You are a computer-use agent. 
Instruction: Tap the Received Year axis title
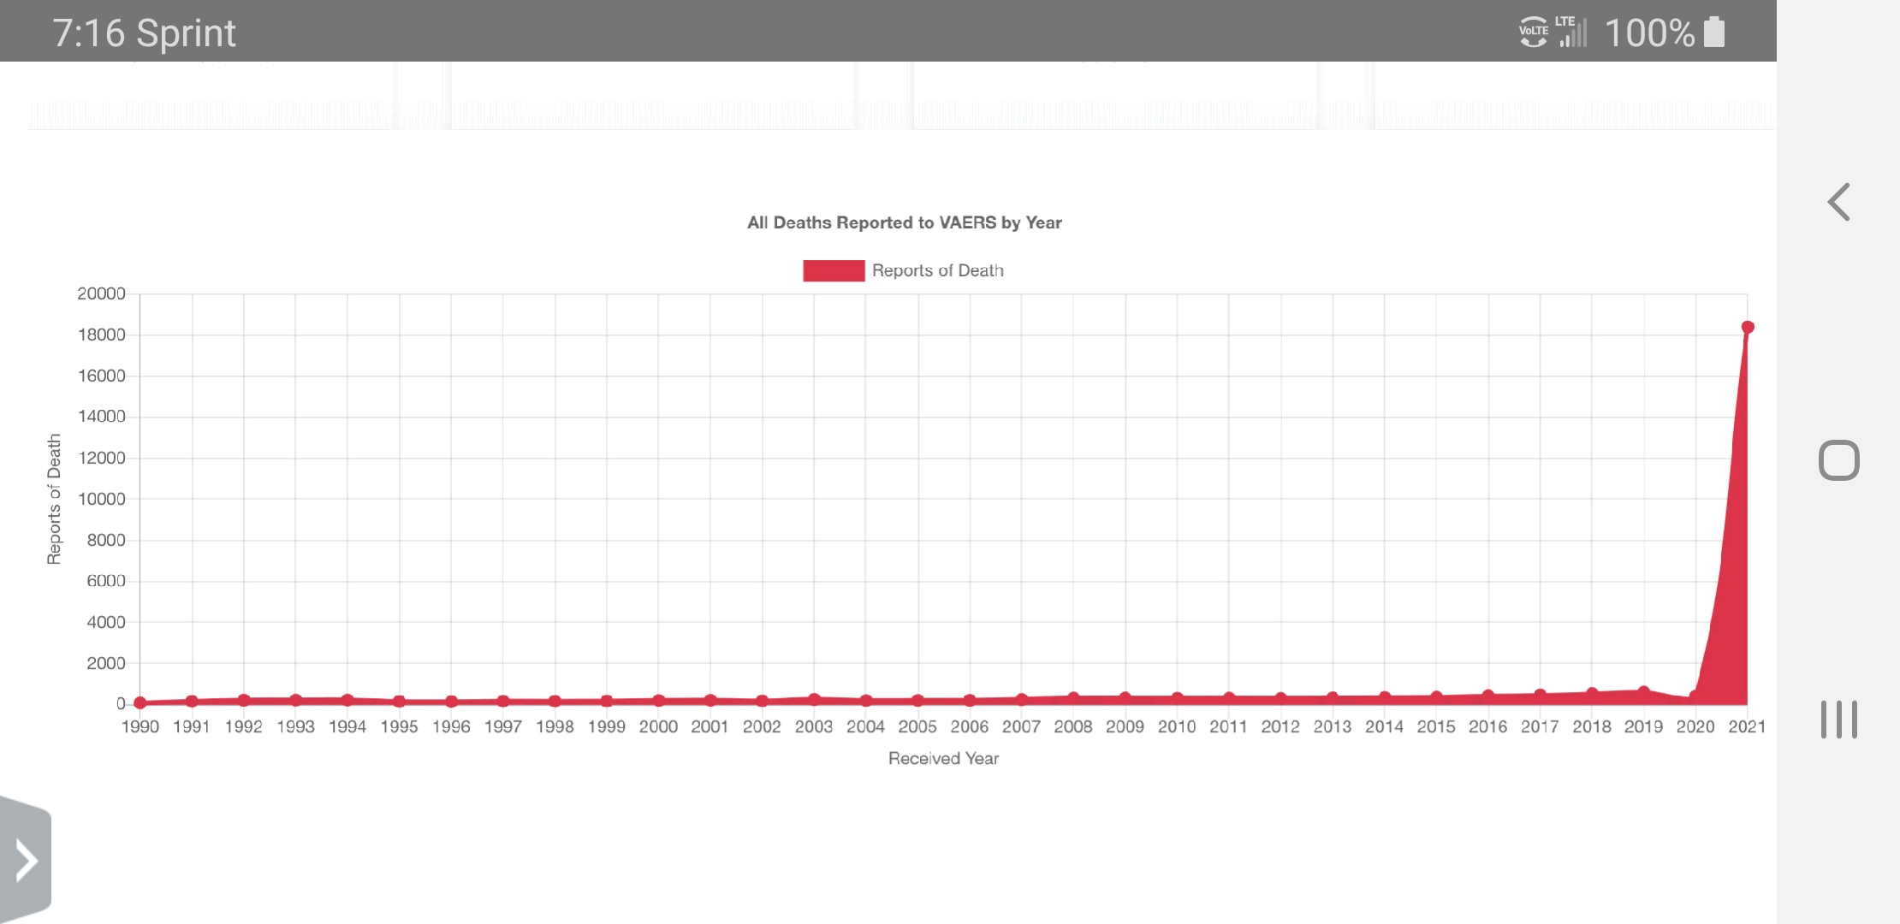943,758
